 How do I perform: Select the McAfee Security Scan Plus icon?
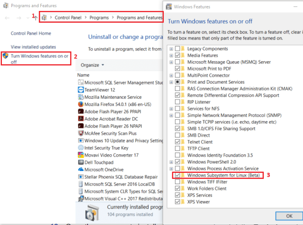[x=80, y=133]
